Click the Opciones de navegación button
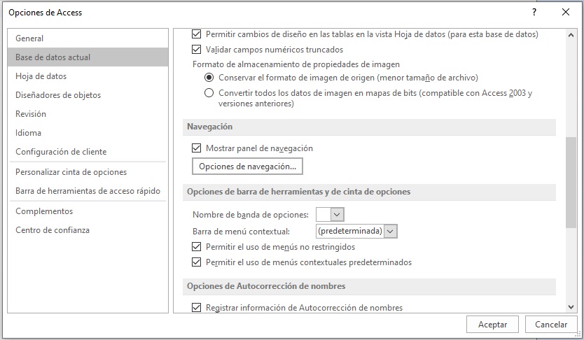The width and height of the screenshot is (584, 340). click(247, 167)
